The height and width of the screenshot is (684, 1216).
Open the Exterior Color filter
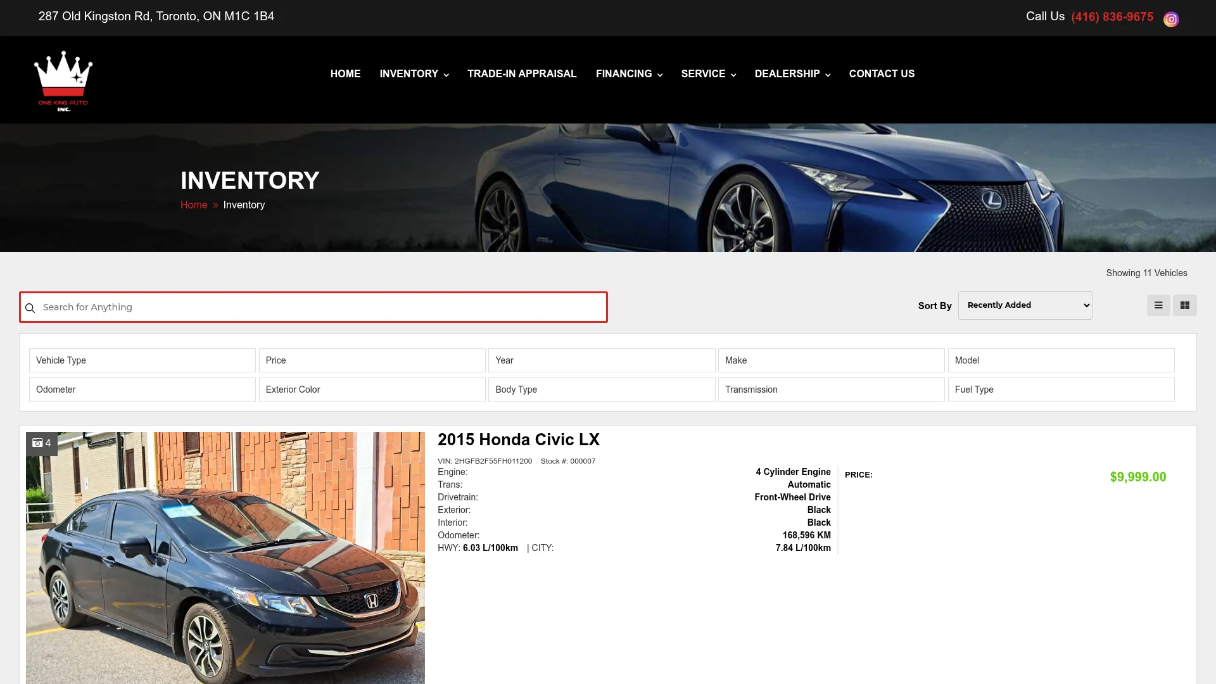tap(372, 389)
